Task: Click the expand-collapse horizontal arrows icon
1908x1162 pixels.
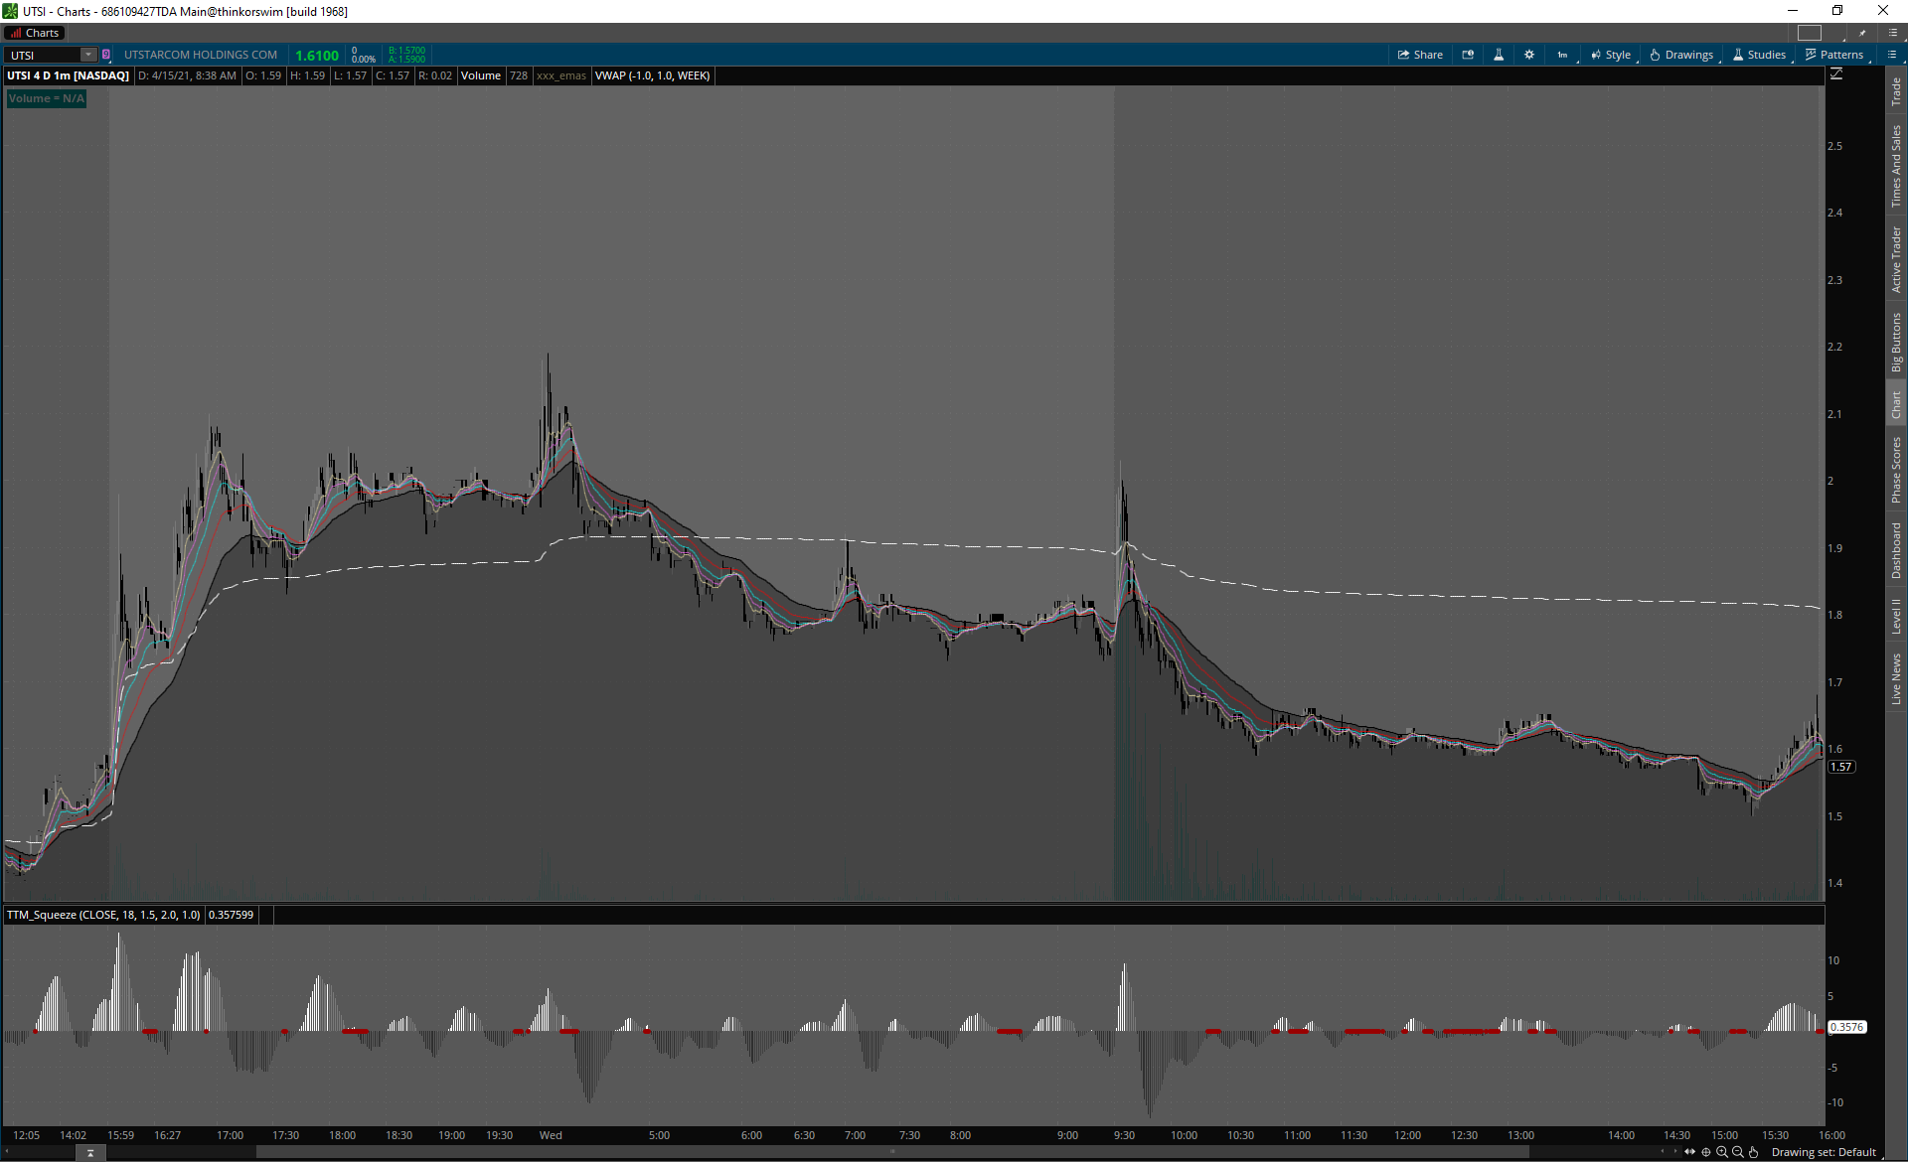Action: (x=1689, y=1152)
